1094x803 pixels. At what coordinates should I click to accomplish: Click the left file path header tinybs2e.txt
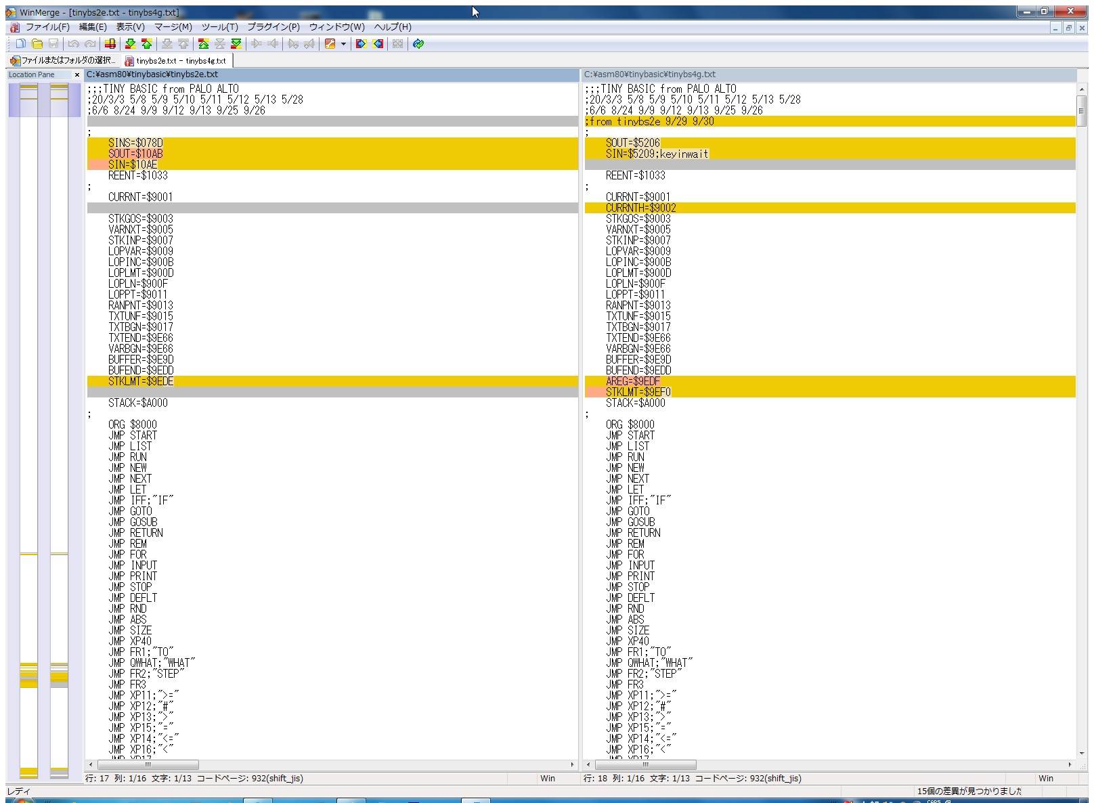tap(332, 74)
